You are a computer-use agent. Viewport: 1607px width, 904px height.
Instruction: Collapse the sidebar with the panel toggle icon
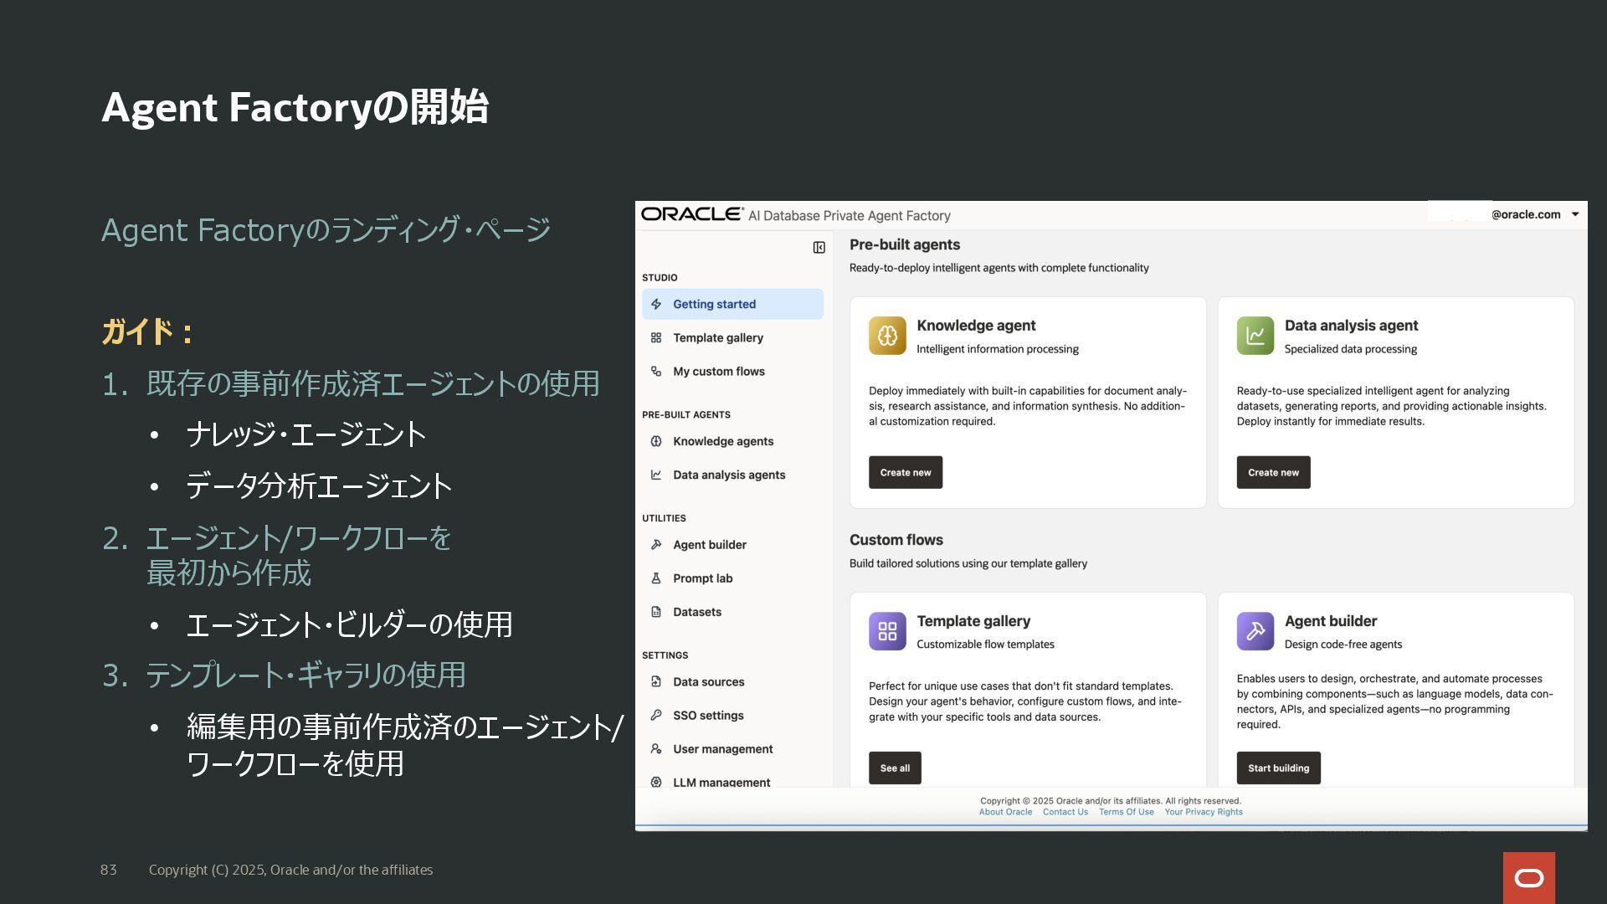(x=819, y=248)
